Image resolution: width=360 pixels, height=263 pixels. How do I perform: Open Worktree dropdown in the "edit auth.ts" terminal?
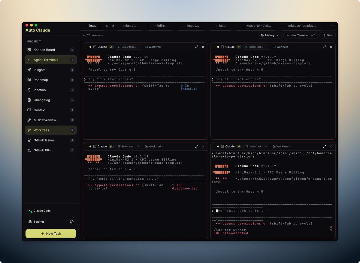pos(282,147)
